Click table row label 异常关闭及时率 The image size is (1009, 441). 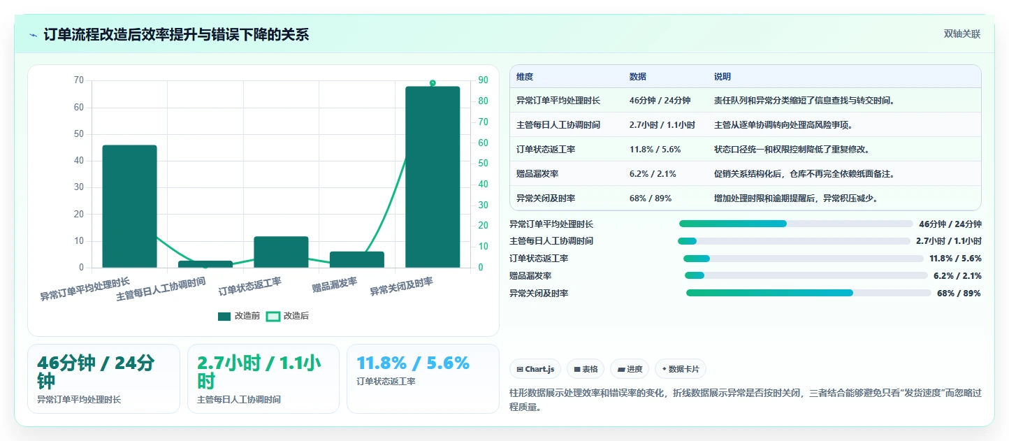[546, 198]
